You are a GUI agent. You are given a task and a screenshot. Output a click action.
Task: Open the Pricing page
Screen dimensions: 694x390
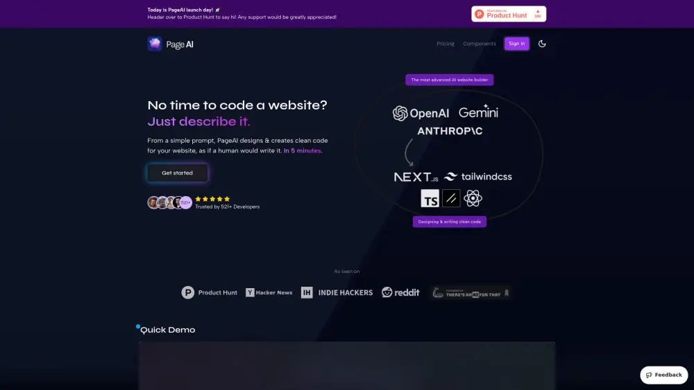coord(446,44)
